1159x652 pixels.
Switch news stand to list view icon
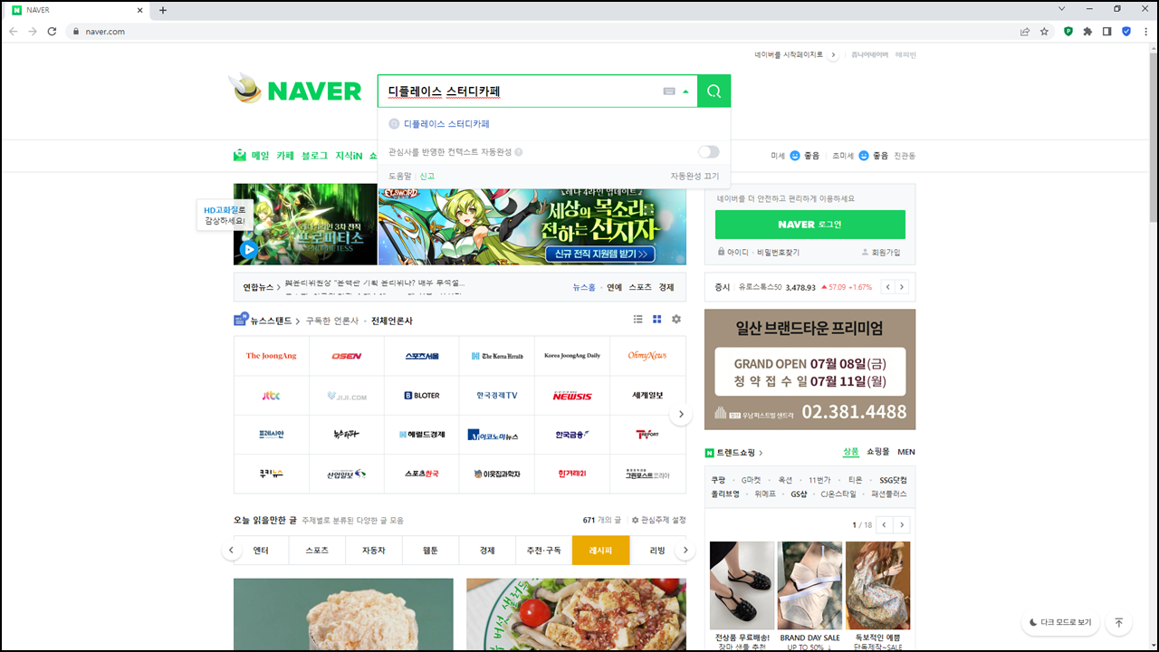[637, 320]
